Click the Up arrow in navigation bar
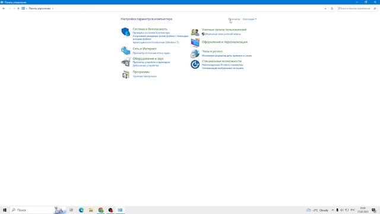Viewport: 380px width, 214px height. pyautogui.click(x=18, y=8)
